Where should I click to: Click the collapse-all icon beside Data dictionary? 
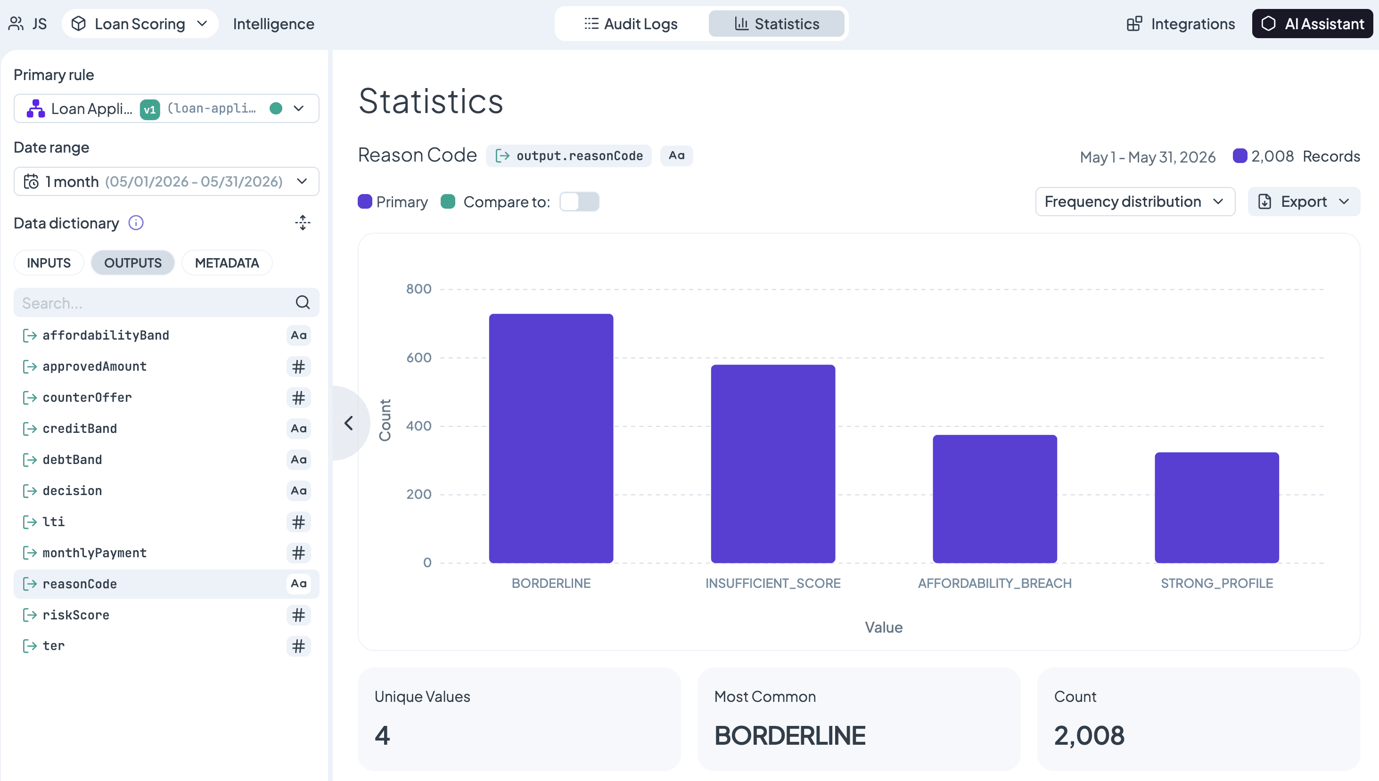(303, 223)
